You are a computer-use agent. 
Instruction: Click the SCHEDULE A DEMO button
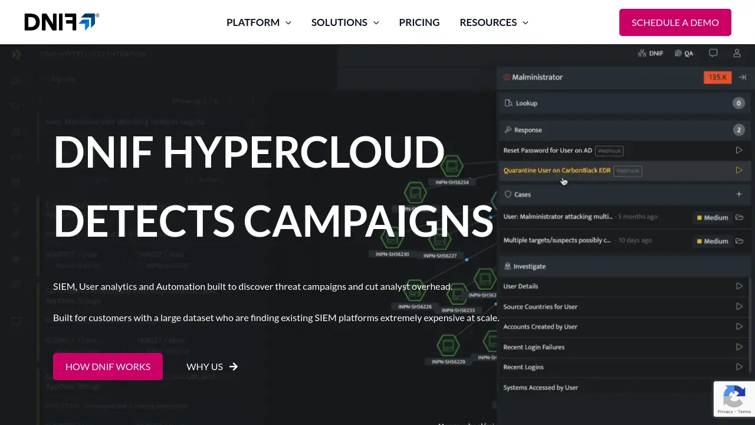tap(675, 22)
